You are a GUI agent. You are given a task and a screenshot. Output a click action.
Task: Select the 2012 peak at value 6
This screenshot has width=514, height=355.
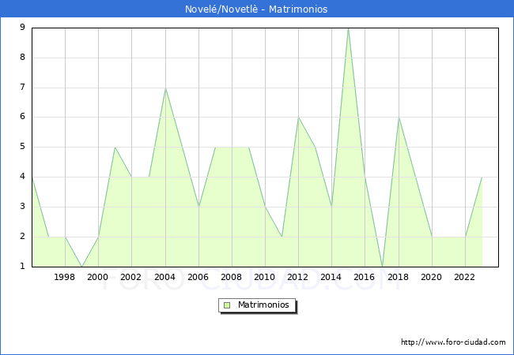click(x=298, y=118)
